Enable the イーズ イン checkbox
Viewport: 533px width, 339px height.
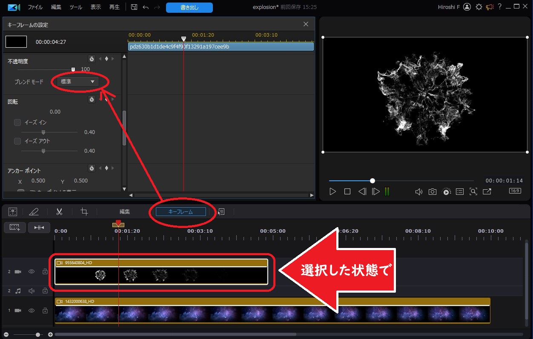pos(17,122)
